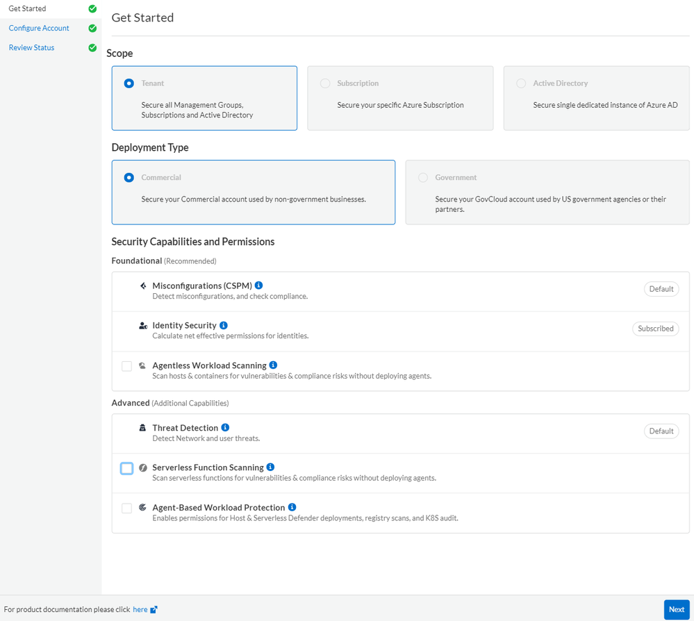Select Commercial deployment type radio

click(129, 178)
